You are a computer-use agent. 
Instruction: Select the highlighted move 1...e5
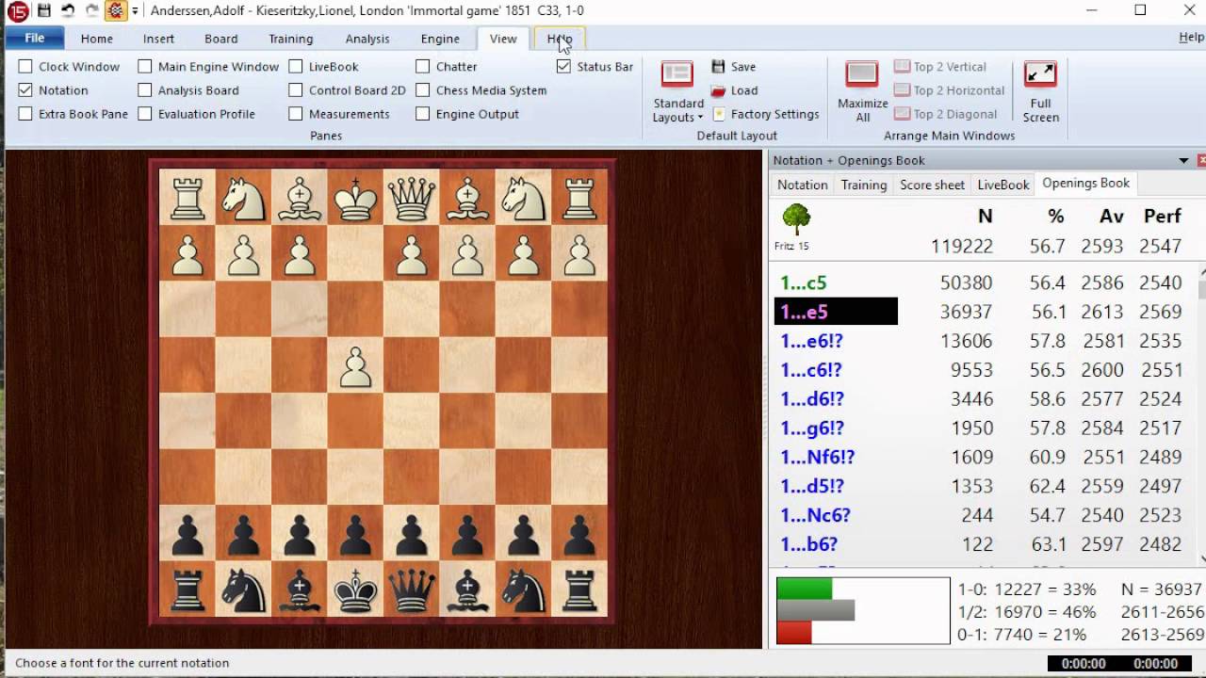pyautogui.click(x=836, y=312)
